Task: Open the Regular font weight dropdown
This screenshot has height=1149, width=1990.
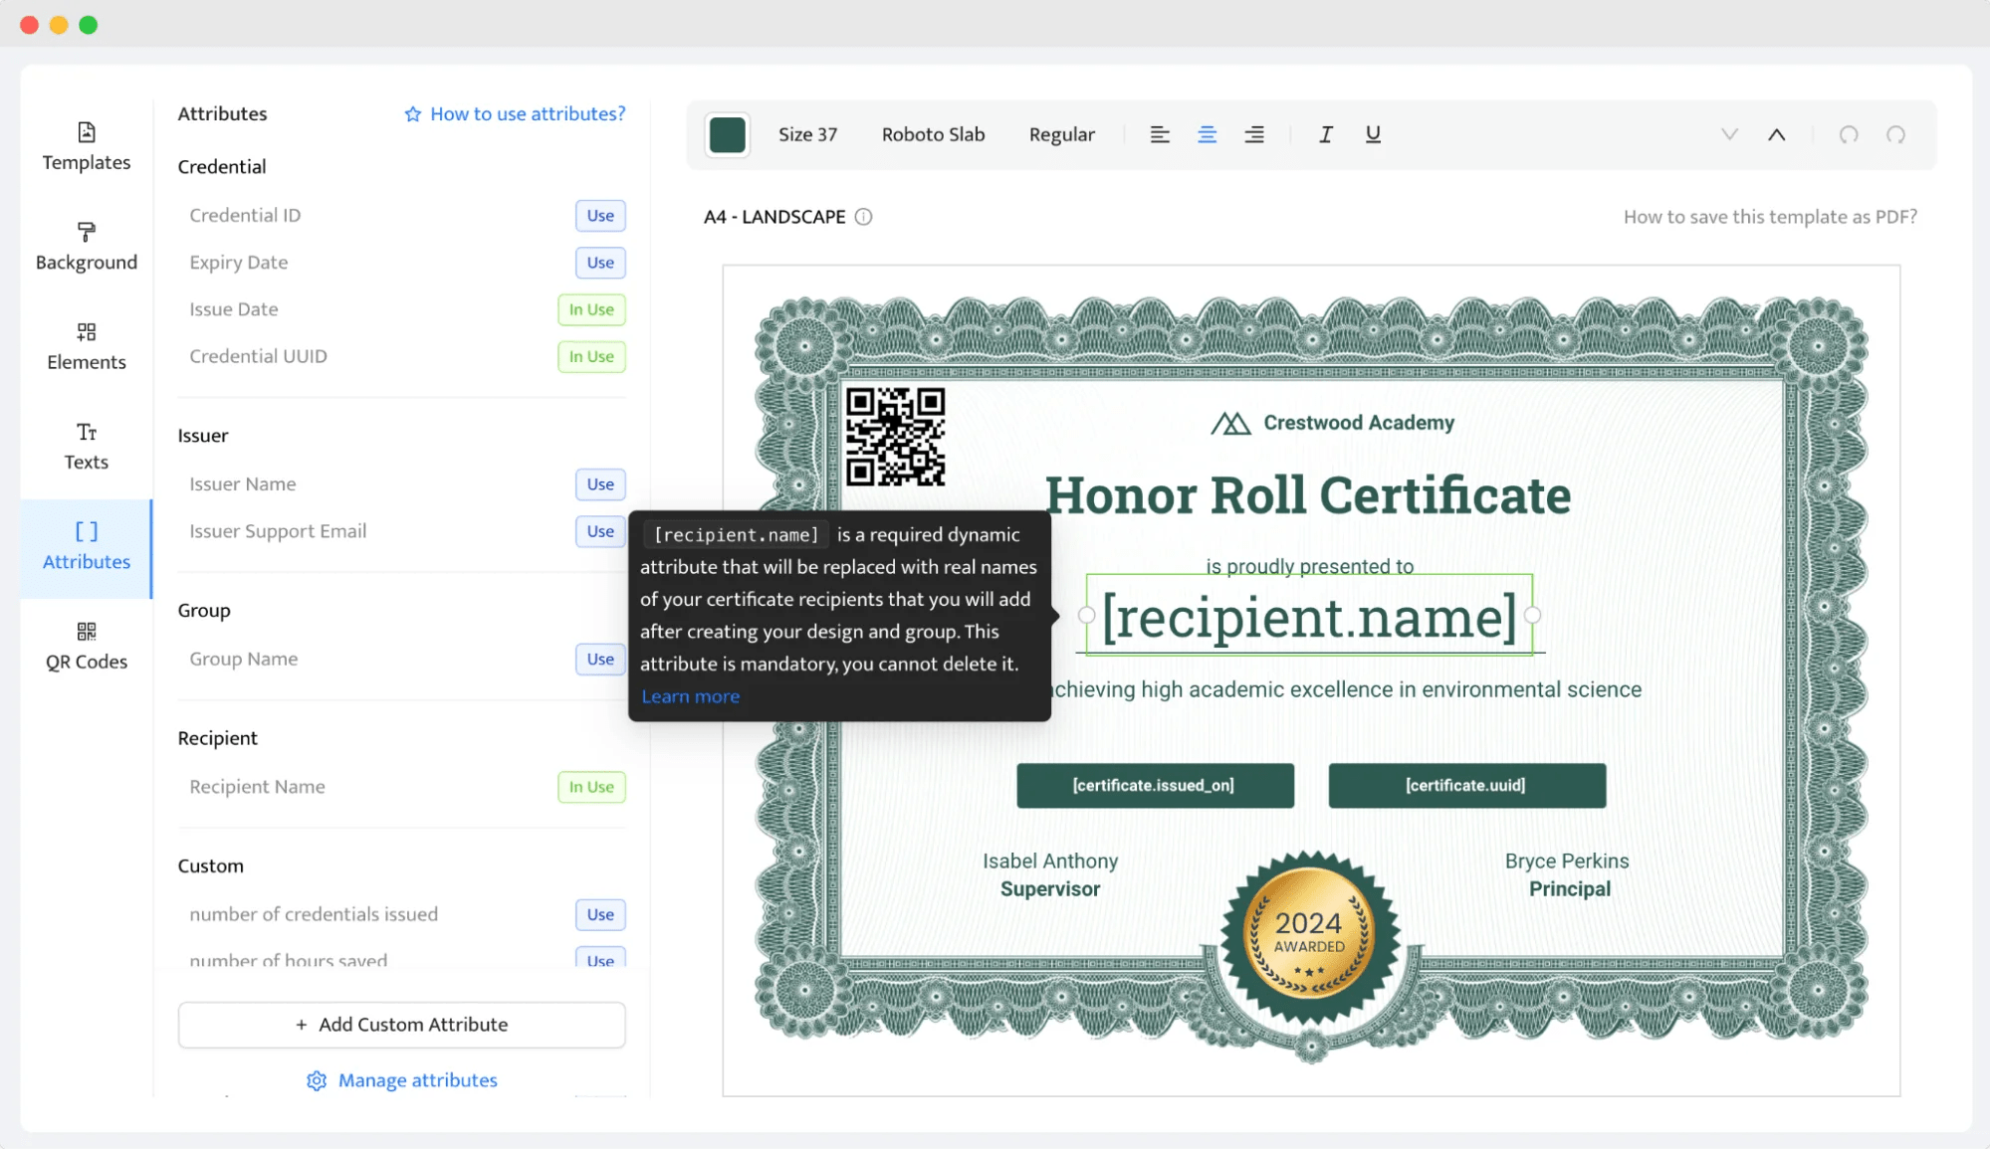Action: tap(1061, 134)
